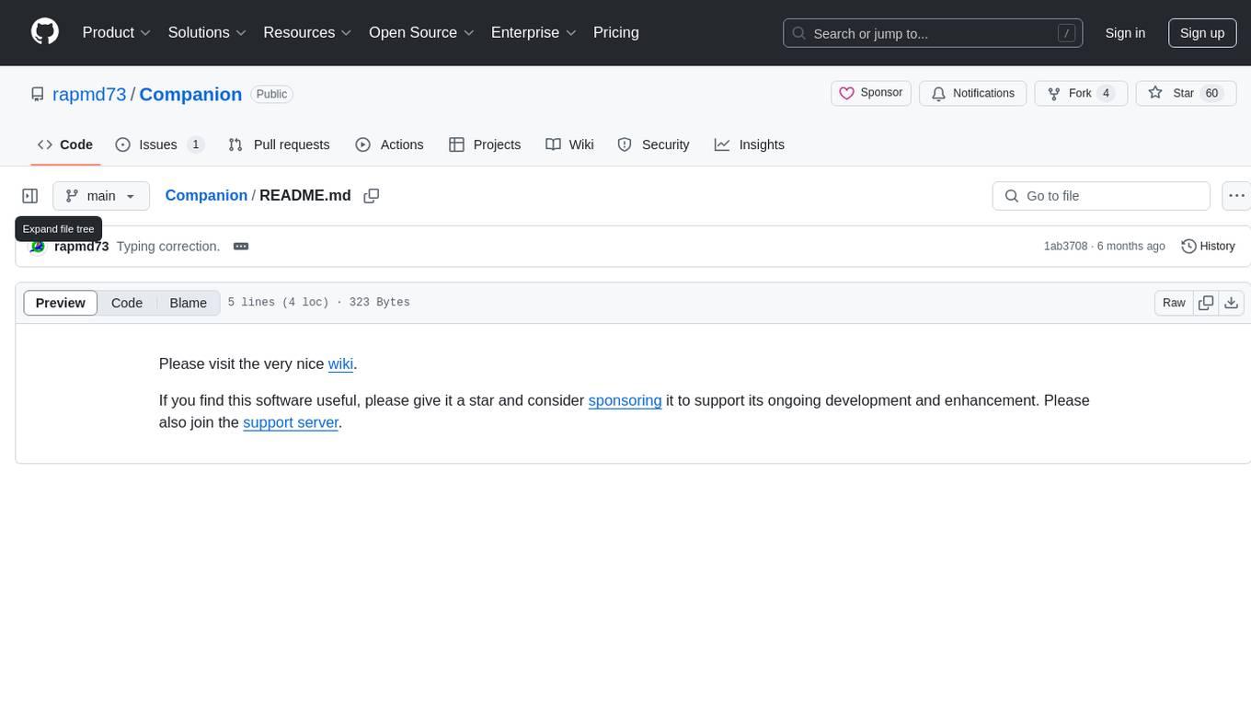The height and width of the screenshot is (703, 1251).
Task: Open the more file actions menu
Action: click(x=1236, y=196)
